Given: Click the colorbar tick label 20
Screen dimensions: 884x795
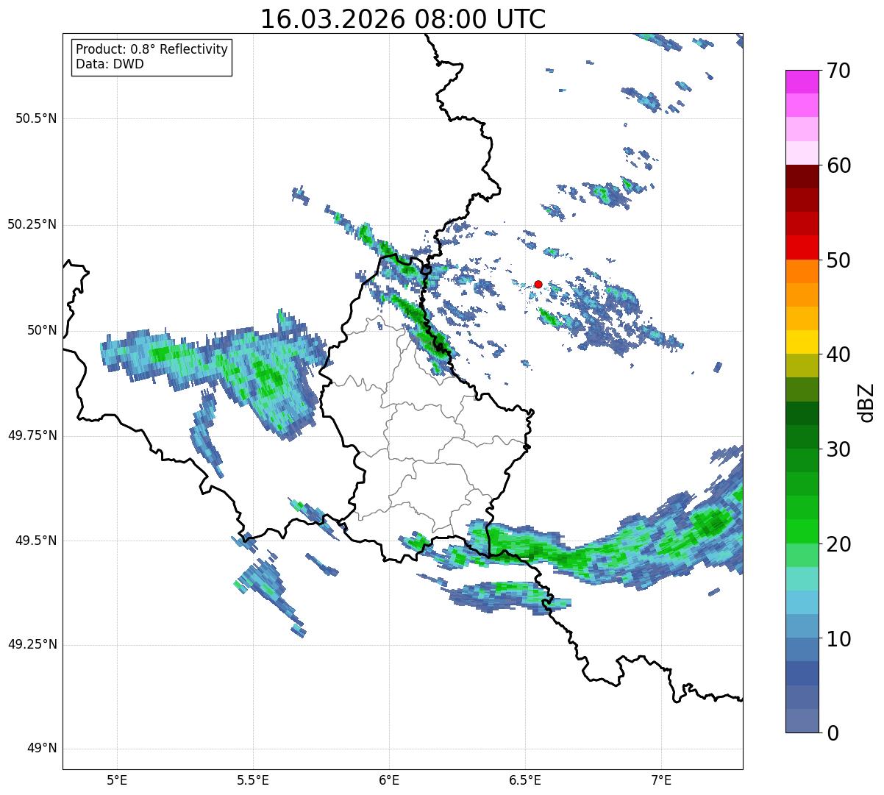Looking at the screenshot, I should 838,544.
